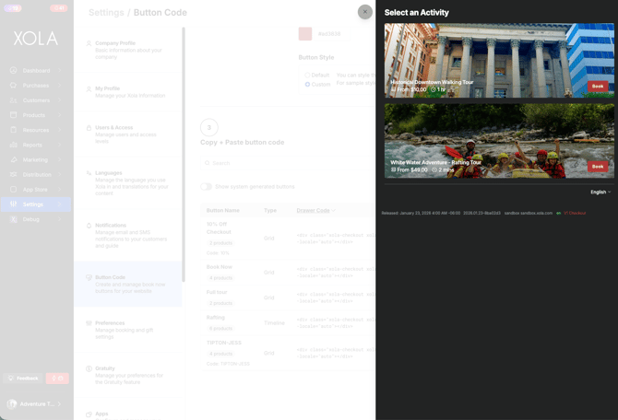Click the Preferences sliders icon
Image resolution: width=618 pixels, height=420 pixels.
[x=89, y=323]
